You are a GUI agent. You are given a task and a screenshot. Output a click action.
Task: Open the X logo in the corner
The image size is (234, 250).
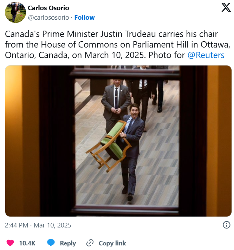[226, 7]
